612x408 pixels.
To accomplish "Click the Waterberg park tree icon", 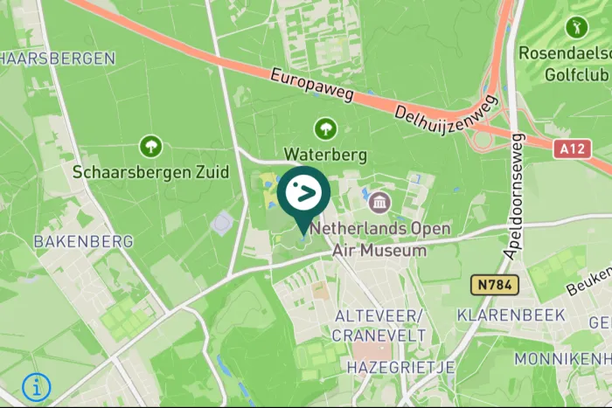I will coord(325,128).
